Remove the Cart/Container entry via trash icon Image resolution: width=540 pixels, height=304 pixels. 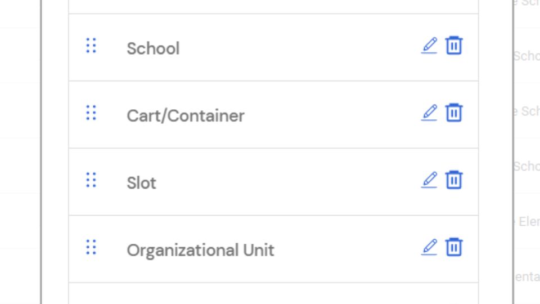(x=454, y=113)
